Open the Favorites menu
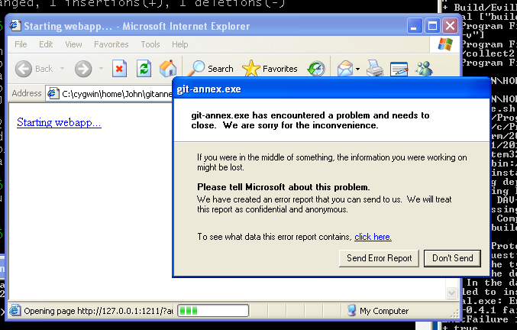Screen dimensions: 517x330 (111, 44)
